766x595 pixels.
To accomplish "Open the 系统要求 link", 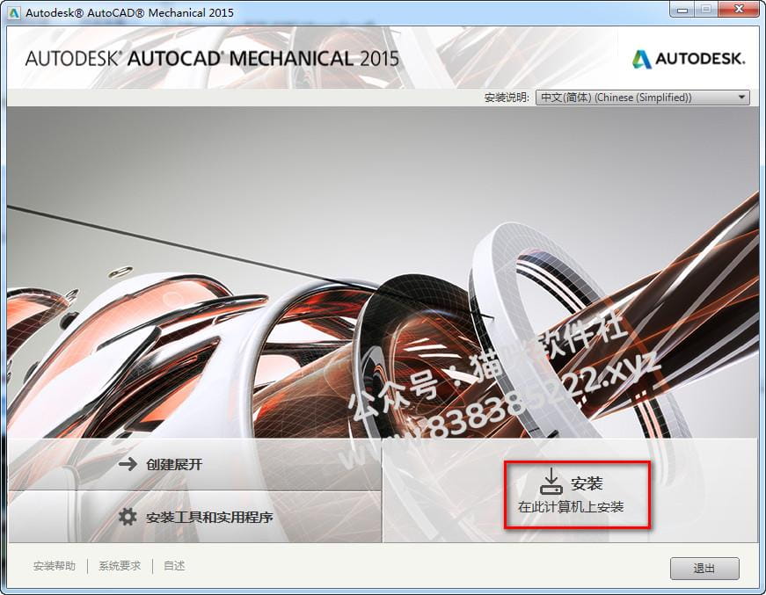I will click(120, 566).
